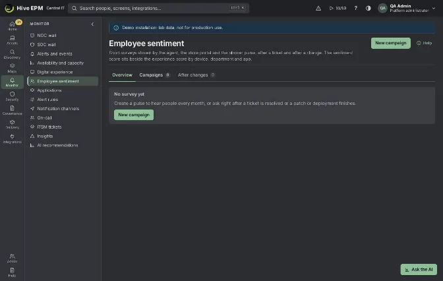The height and width of the screenshot is (281, 443).
Task: Go to the Delivery section
Action: [x=12, y=125]
